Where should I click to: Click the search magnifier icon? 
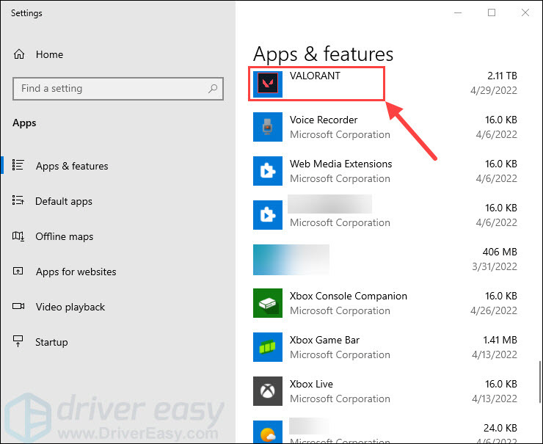pos(213,88)
